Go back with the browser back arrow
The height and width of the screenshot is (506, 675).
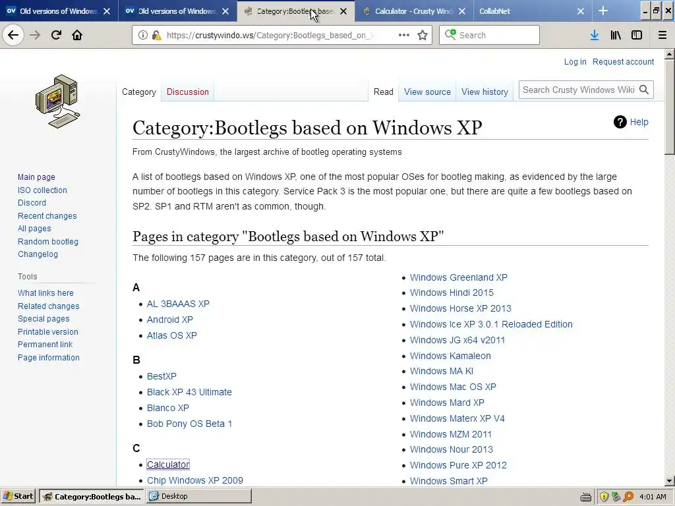pyautogui.click(x=13, y=35)
